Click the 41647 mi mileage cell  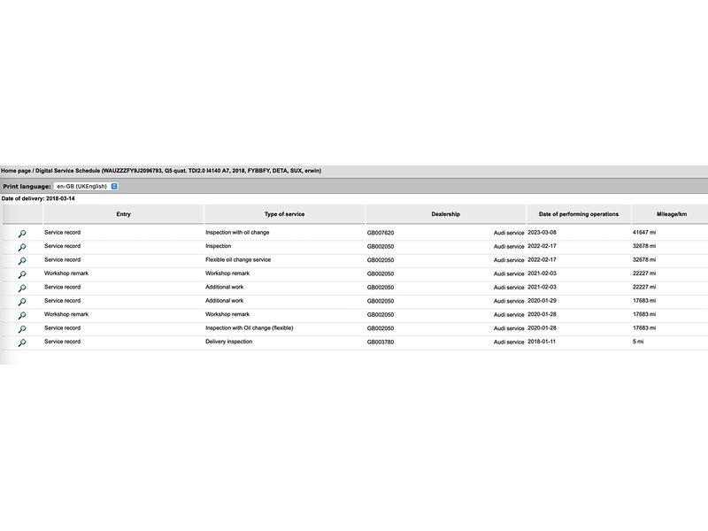coord(644,233)
